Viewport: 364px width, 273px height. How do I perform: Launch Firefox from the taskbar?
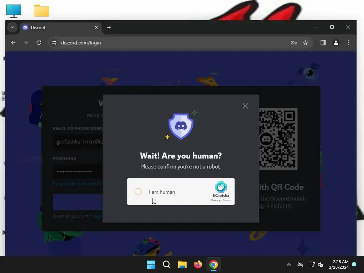tap(198, 264)
